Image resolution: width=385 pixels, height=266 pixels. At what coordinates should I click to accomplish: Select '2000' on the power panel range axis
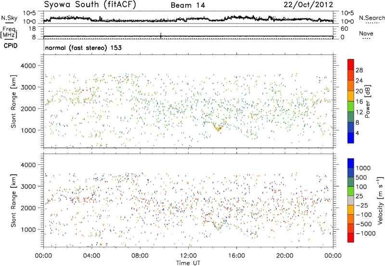[x=28, y=109]
